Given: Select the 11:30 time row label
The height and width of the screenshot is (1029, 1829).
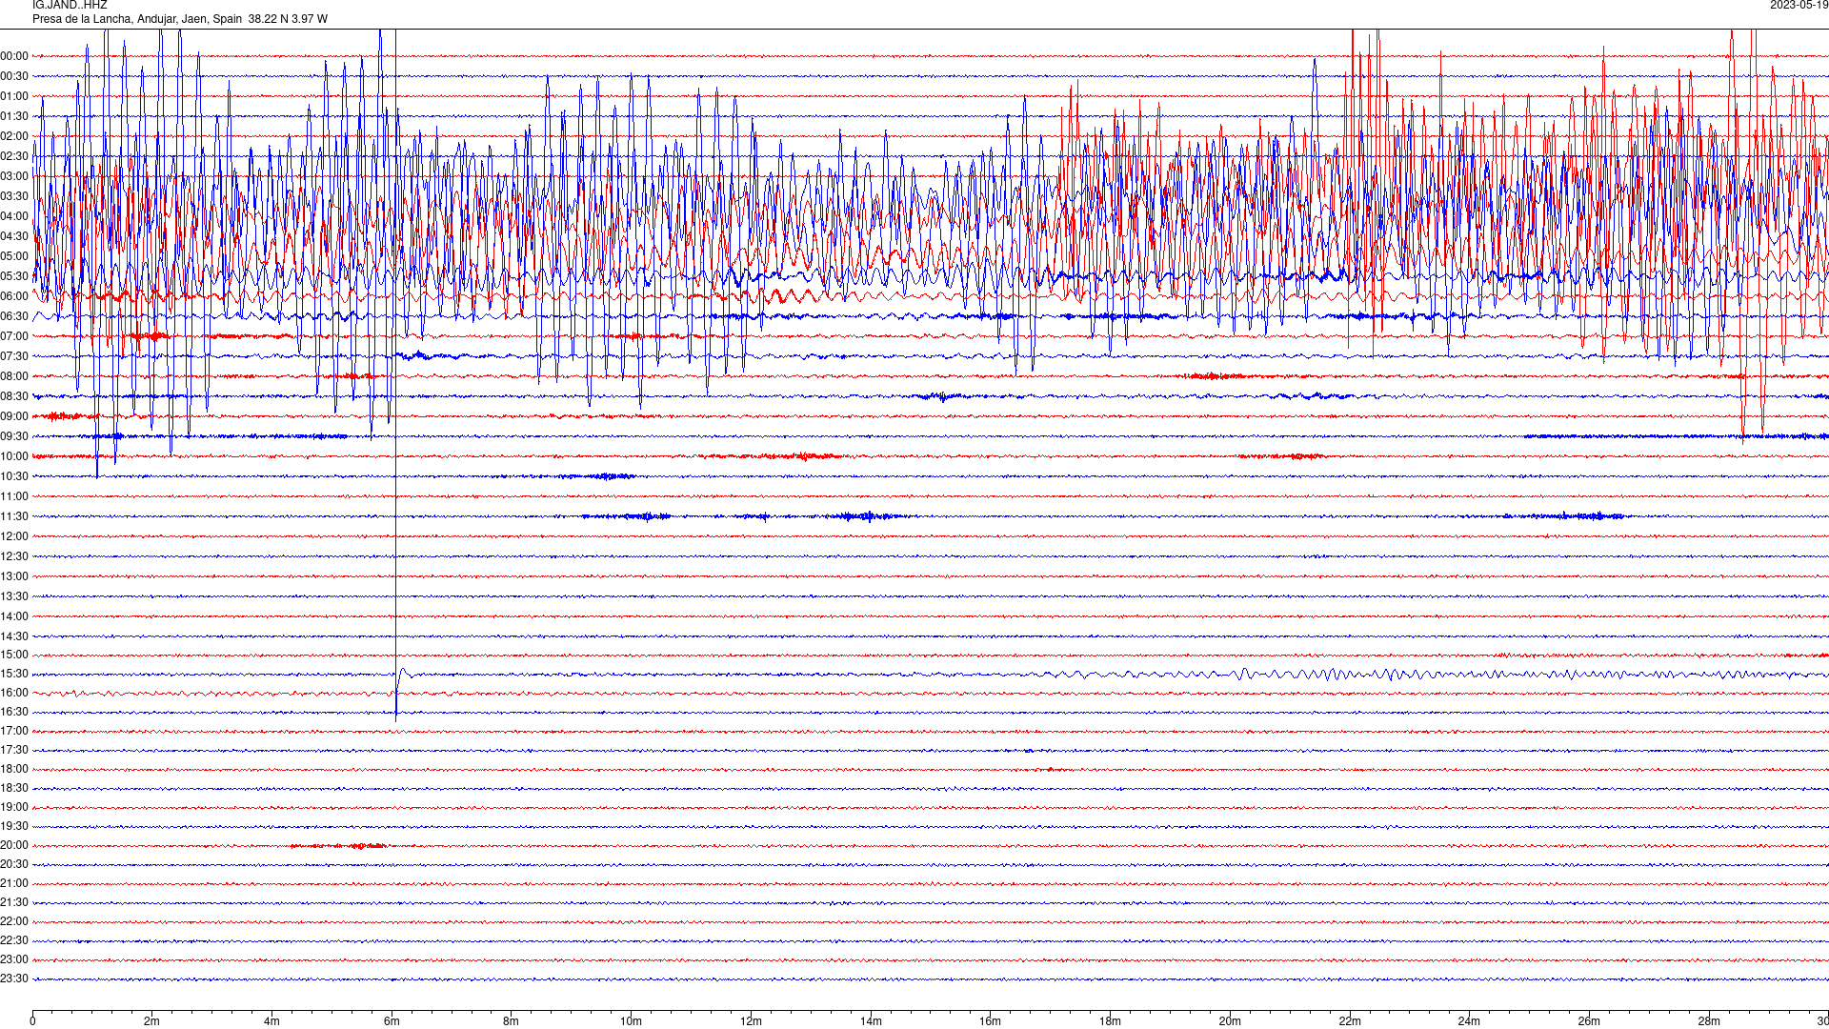Looking at the screenshot, I should pyautogui.click(x=14, y=516).
